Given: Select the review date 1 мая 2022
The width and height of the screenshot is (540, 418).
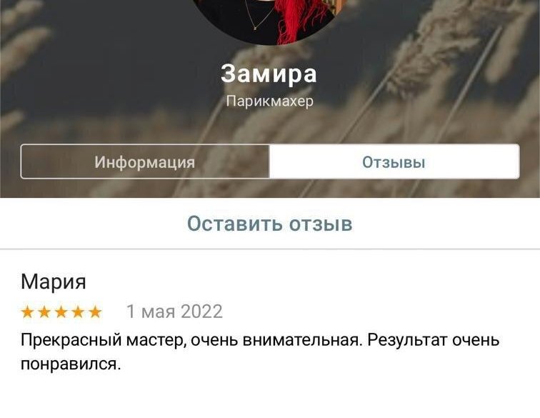Looking at the screenshot, I should (x=174, y=312).
